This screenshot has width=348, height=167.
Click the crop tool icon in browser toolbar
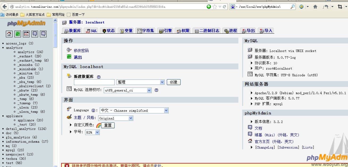[x=340, y=7]
